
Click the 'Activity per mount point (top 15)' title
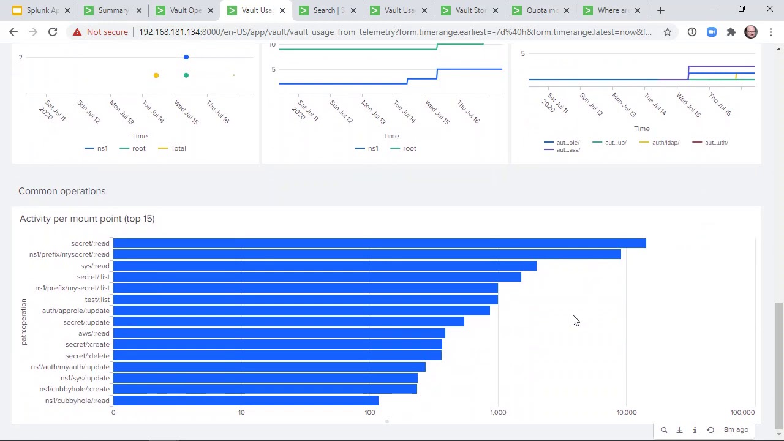(x=87, y=219)
